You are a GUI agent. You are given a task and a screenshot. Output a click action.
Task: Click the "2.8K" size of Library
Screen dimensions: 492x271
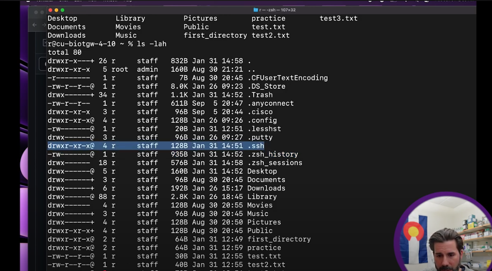(179, 197)
